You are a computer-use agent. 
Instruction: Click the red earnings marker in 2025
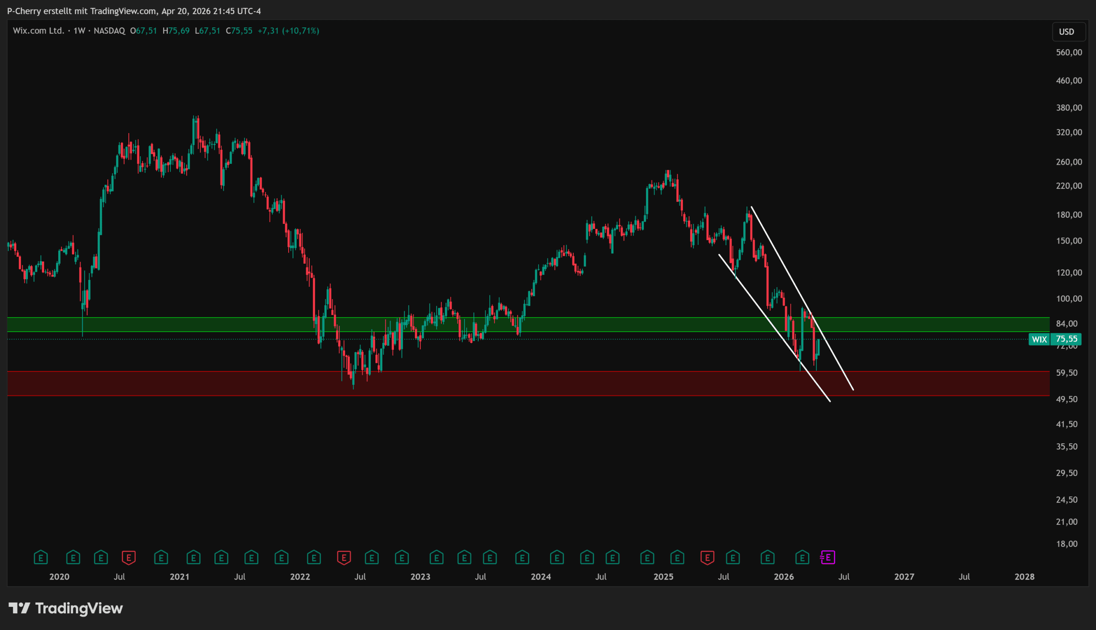click(x=707, y=557)
